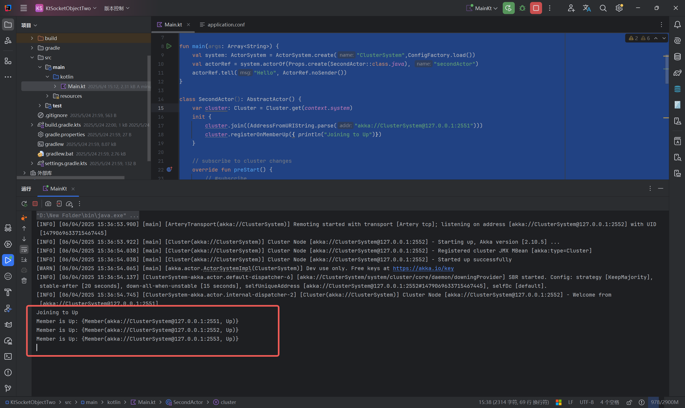Change LF line separator
Screen dimensions: 685x408
[x=571, y=402]
